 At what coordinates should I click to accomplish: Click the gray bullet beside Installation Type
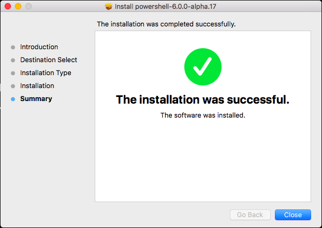pos(13,73)
